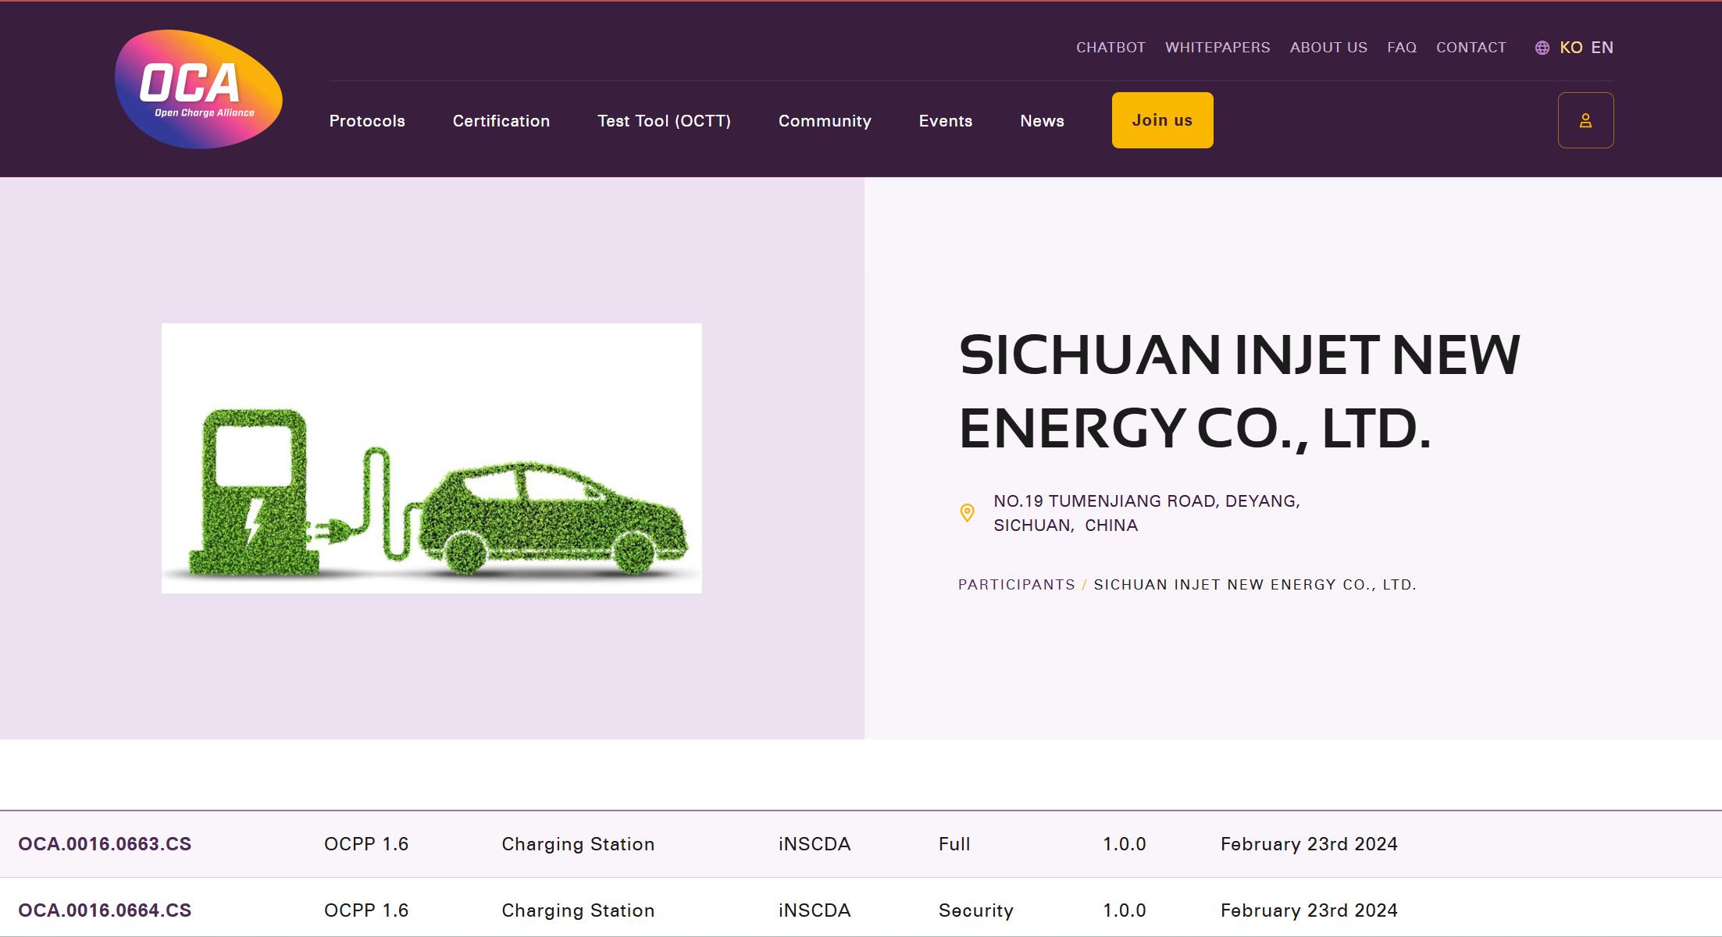The image size is (1722, 937).
Task: Click iNSCDA in the Security certificate row
Action: [x=815, y=910]
